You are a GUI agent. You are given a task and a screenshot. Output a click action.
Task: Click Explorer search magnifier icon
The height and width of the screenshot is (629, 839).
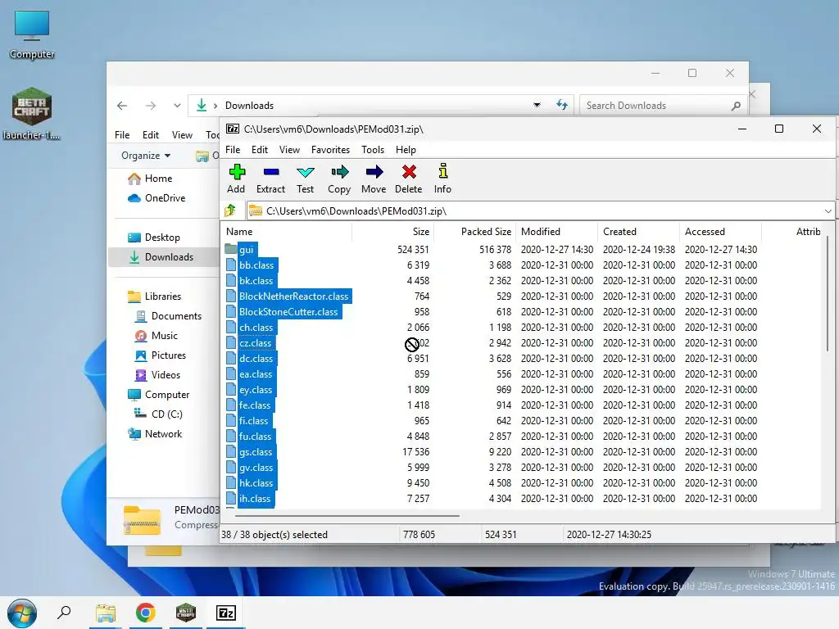[x=736, y=106]
